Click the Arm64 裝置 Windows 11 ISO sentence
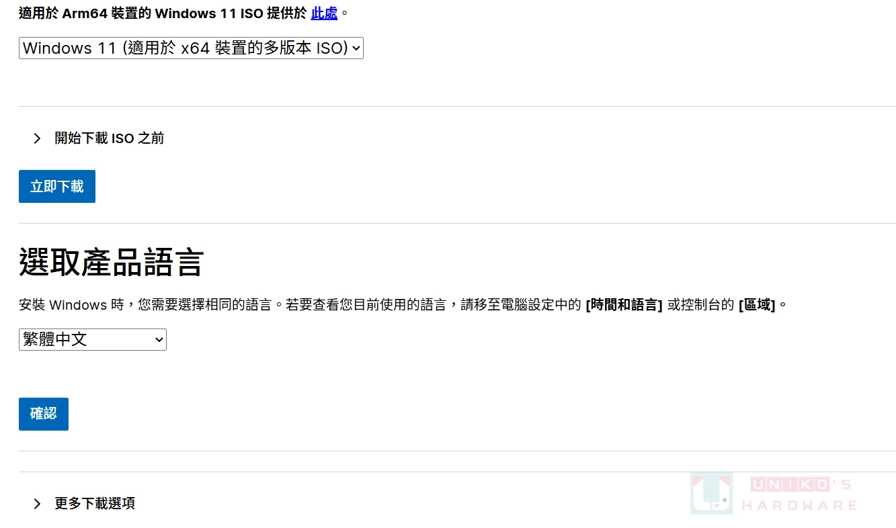 (x=184, y=13)
